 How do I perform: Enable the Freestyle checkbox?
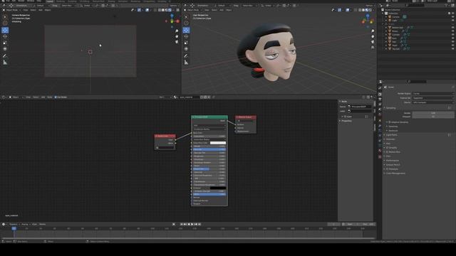click(387, 169)
